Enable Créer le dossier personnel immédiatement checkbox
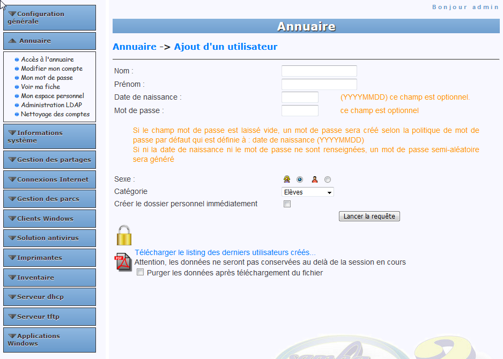The image size is (503, 359). click(x=287, y=204)
